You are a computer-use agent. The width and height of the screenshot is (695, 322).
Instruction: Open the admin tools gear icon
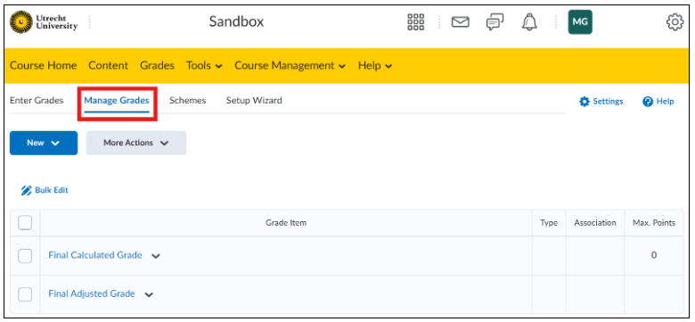click(675, 21)
